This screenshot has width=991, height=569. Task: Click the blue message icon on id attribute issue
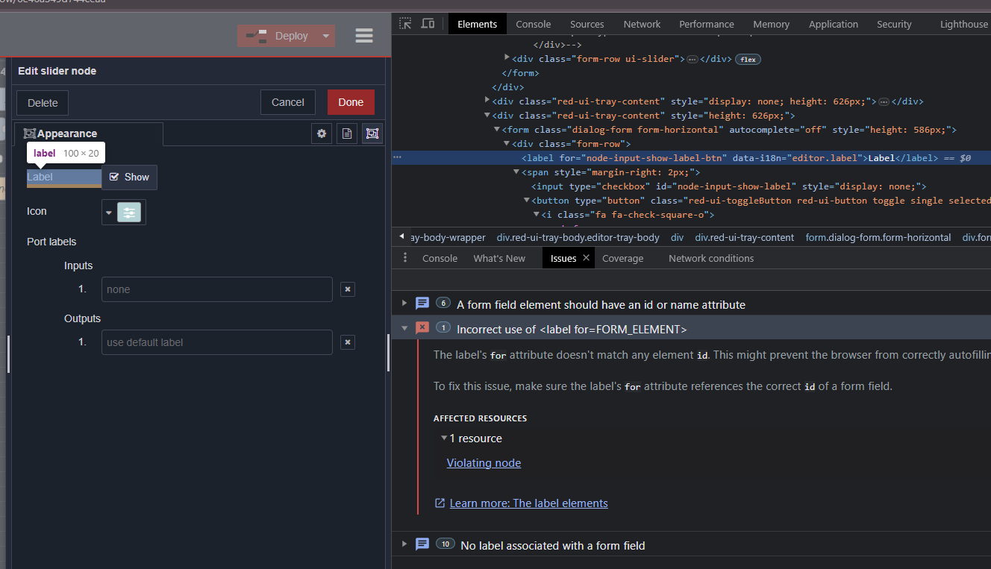[422, 304]
